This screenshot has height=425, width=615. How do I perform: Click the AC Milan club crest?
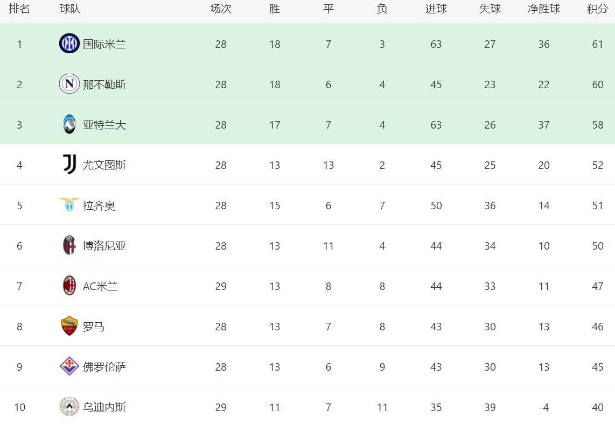click(x=69, y=286)
